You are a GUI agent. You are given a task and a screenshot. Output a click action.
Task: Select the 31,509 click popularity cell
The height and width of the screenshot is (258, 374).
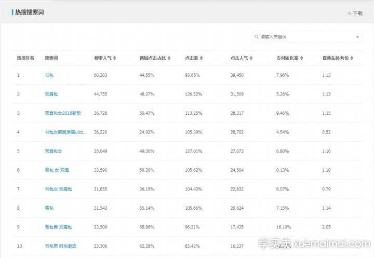pos(237,94)
